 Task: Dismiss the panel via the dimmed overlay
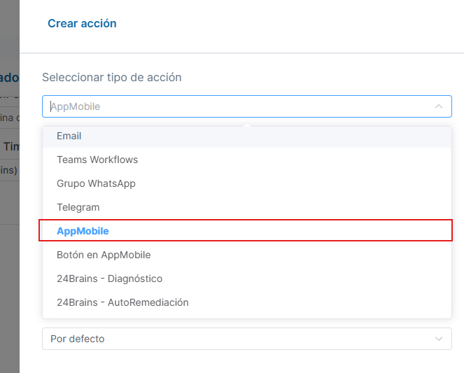click(10, 266)
